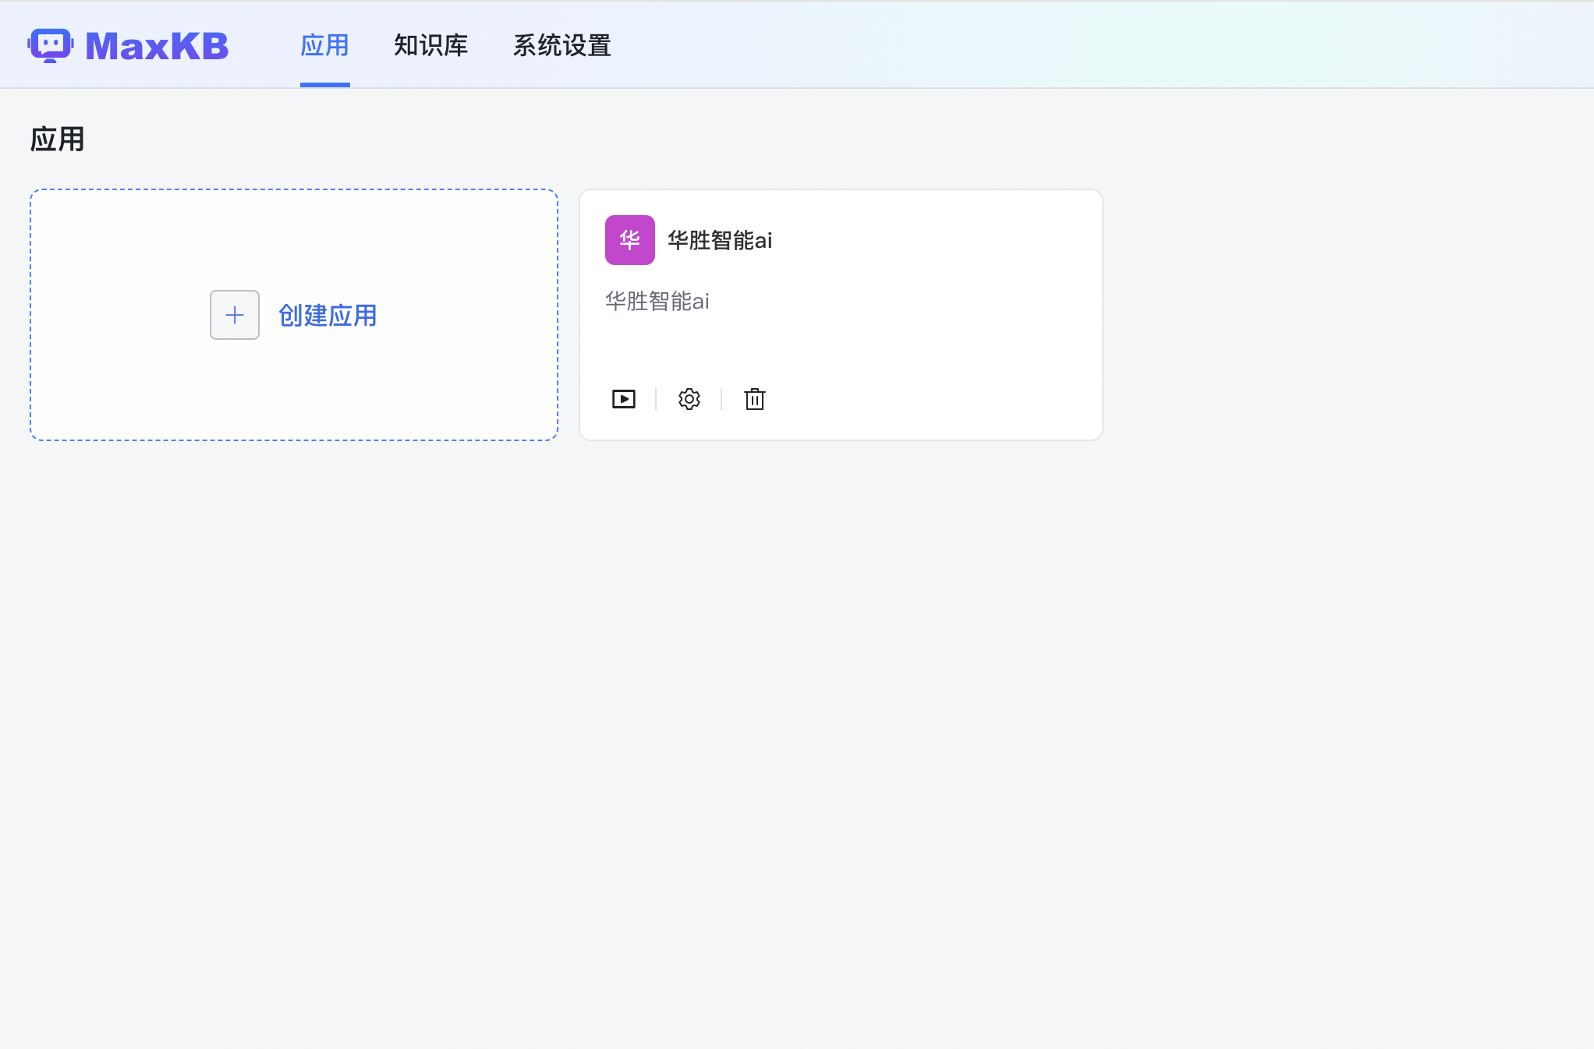The image size is (1594, 1049).
Task: Go to the 系统设置 tab
Action: coord(561,46)
